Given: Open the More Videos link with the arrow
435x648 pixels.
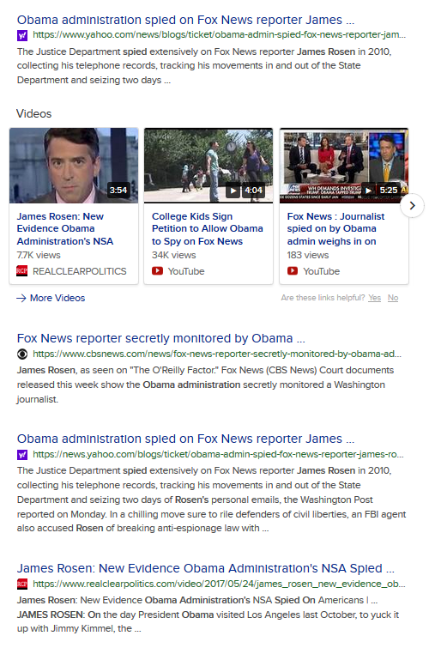Looking at the screenshot, I should (x=51, y=298).
